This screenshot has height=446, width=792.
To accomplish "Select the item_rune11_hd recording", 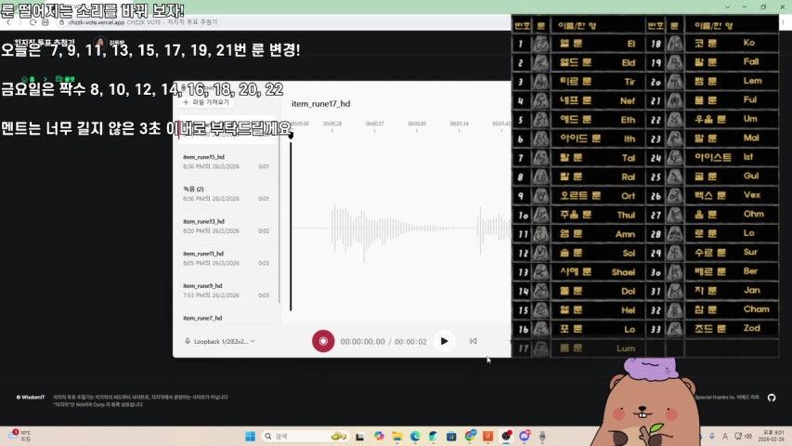I will (x=226, y=258).
